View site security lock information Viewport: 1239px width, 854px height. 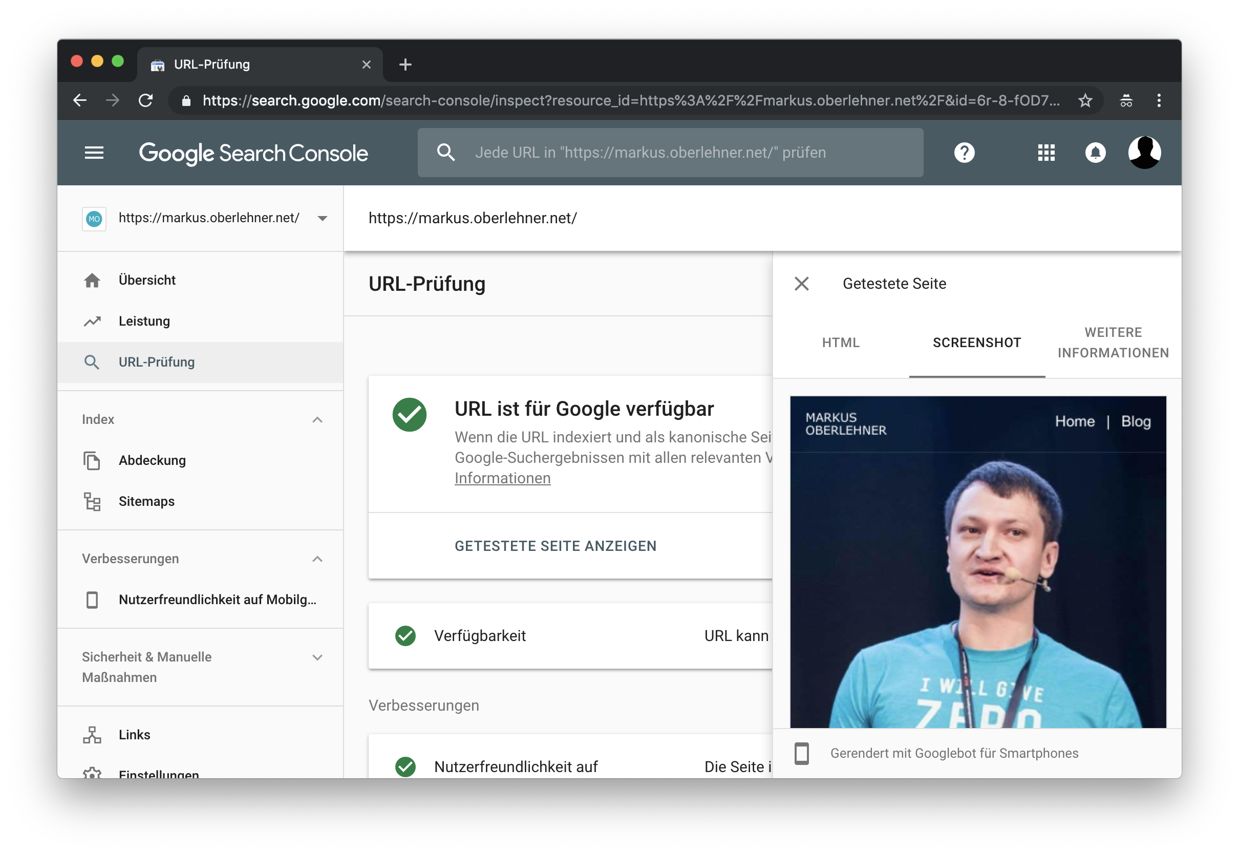click(x=186, y=100)
